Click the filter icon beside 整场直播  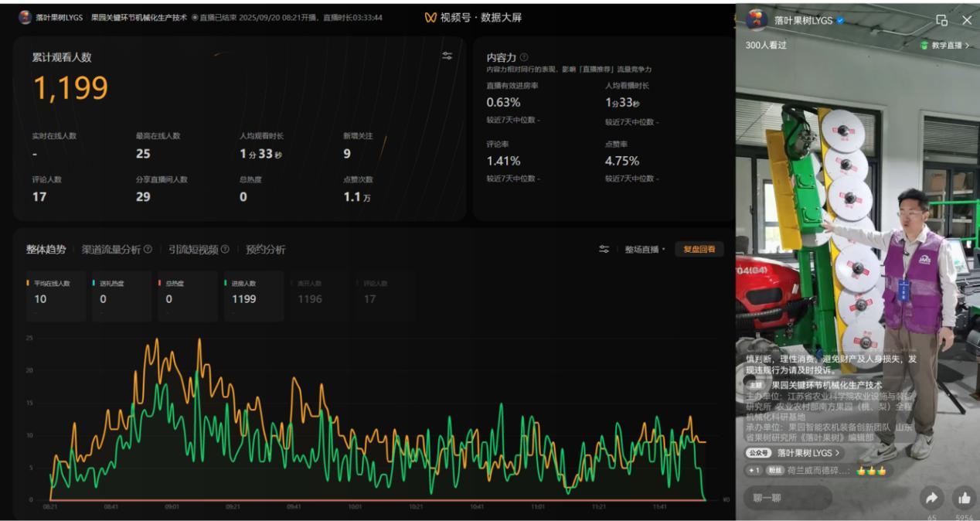tap(604, 249)
